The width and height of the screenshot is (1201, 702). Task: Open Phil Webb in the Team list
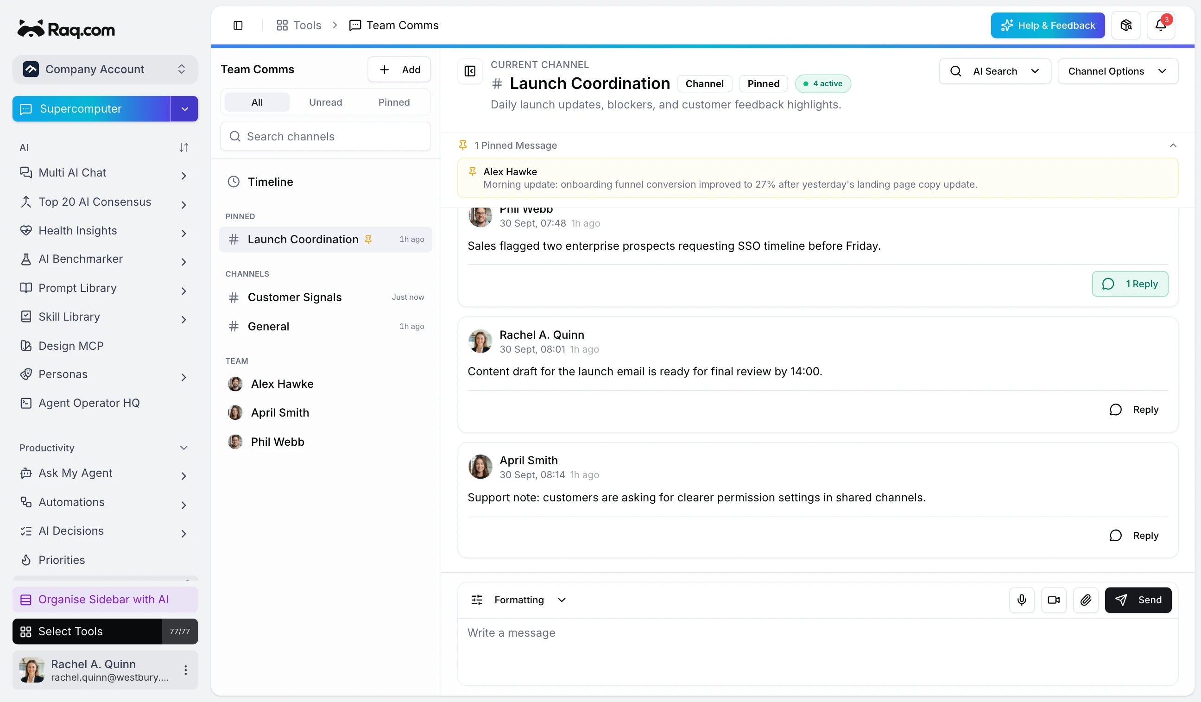tap(326, 441)
